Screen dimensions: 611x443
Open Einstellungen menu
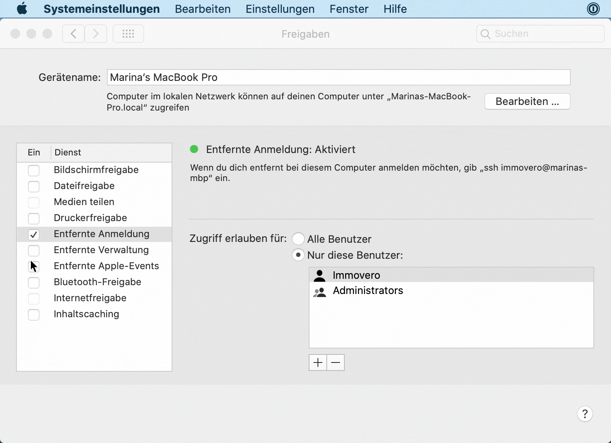pyautogui.click(x=280, y=9)
